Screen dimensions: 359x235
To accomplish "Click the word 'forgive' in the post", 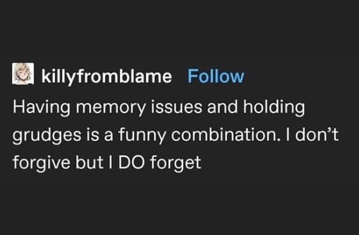I will point(42,162).
